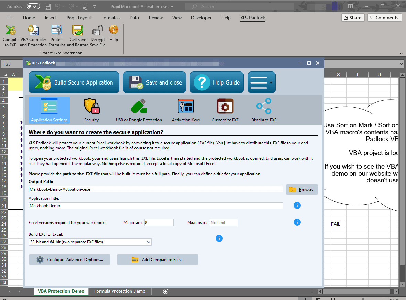Open Cell Save and Restore
406x300 pixels.
click(x=78, y=36)
